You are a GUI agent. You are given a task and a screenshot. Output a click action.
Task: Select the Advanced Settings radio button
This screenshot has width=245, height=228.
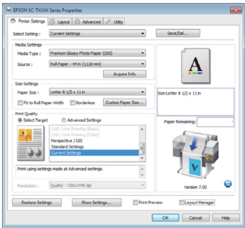pos(64,120)
